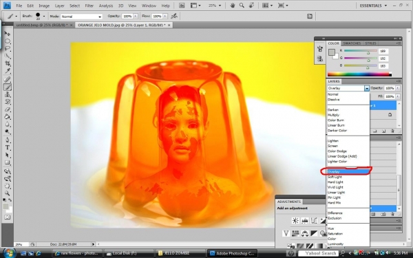Collapse the layer blending mode dropdown
This screenshot has width=413, height=258.
coord(367,89)
